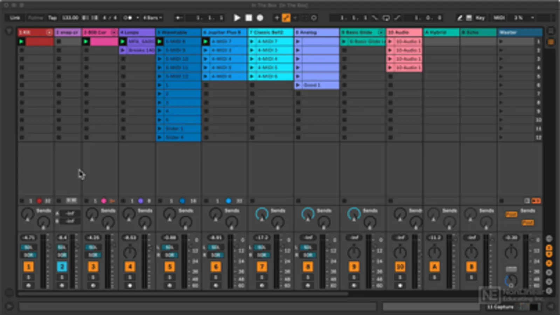Toggle the orange Automation Arm button

(x=286, y=18)
